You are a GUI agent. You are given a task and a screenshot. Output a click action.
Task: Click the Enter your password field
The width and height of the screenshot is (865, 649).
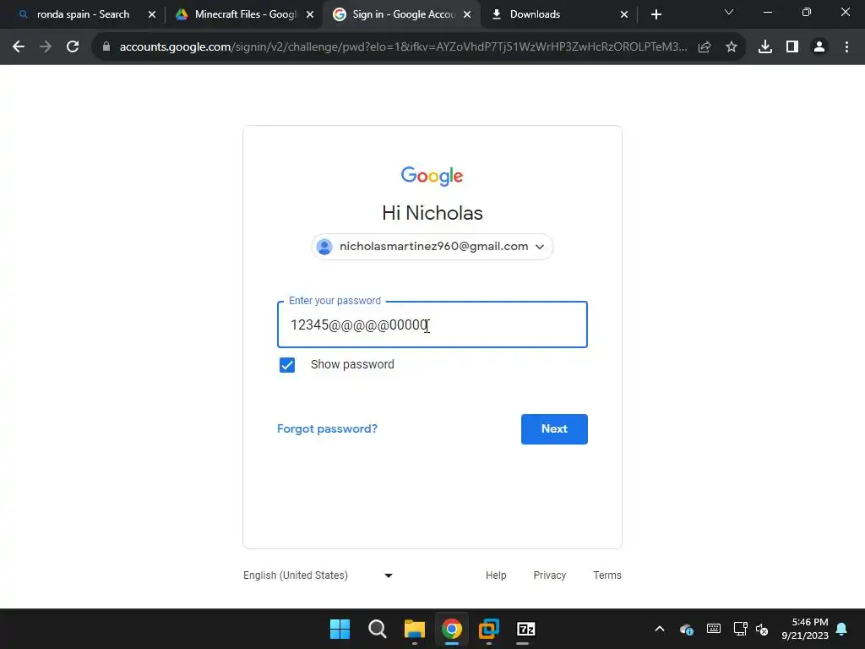[432, 324]
